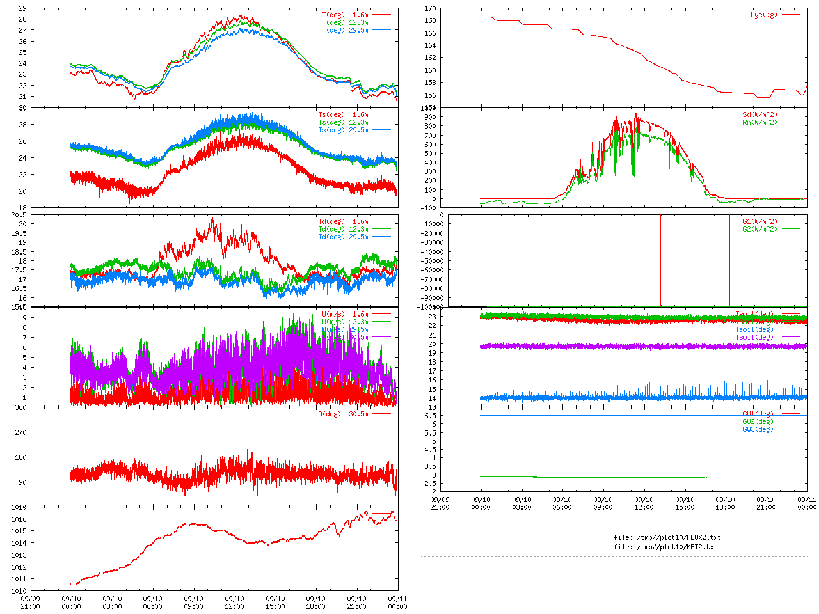Click the G1(W/m^2) legend label
The image size is (819, 614).
(x=759, y=221)
